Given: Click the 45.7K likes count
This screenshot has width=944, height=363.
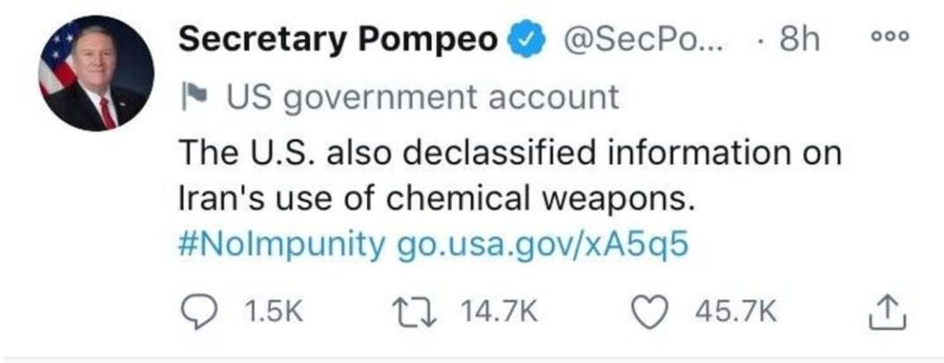Looking at the screenshot, I should [x=737, y=312].
